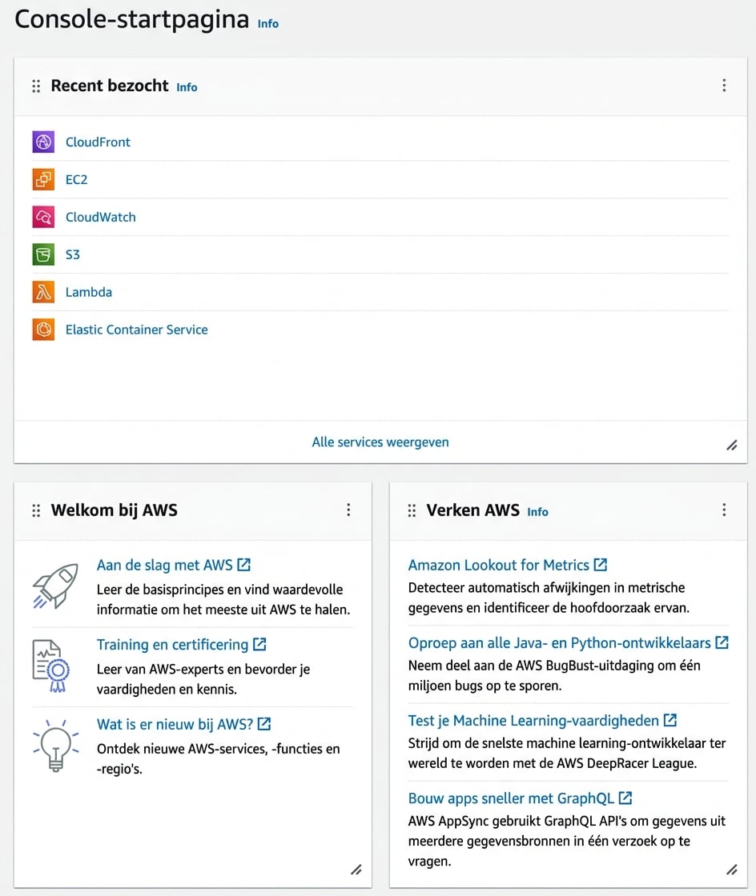The height and width of the screenshot is (896, 756).
Task: Grab the drag handle of Recent bezocht
Action: click(x=35, y=86)
